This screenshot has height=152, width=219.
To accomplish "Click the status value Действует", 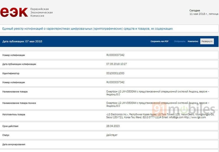I will tap(112, 135).
